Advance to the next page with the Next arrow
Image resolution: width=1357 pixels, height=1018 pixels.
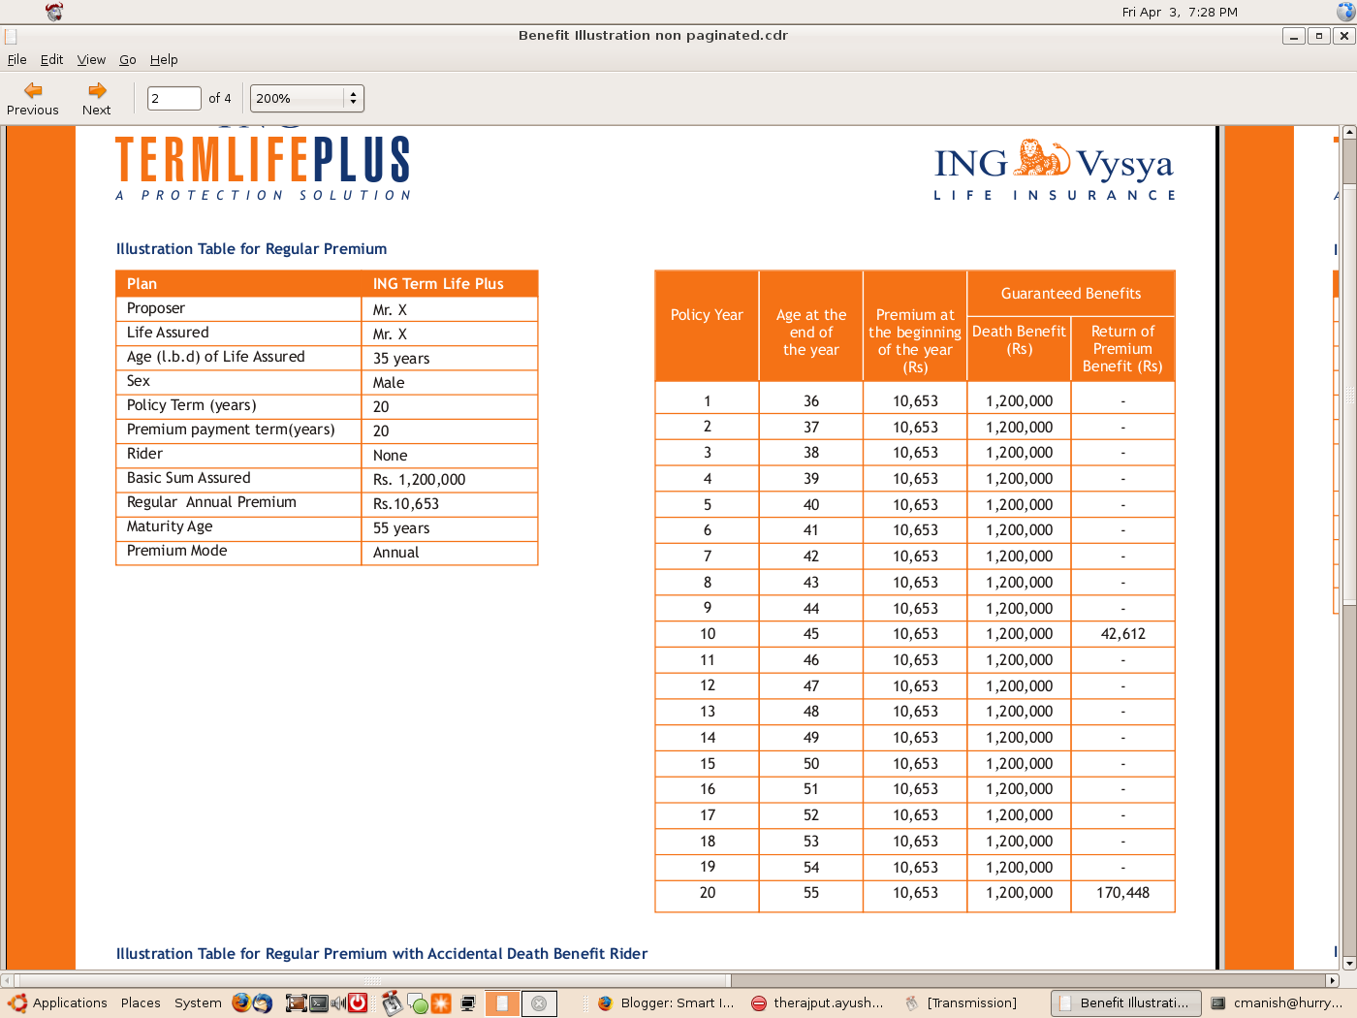(x=96, y=98)
